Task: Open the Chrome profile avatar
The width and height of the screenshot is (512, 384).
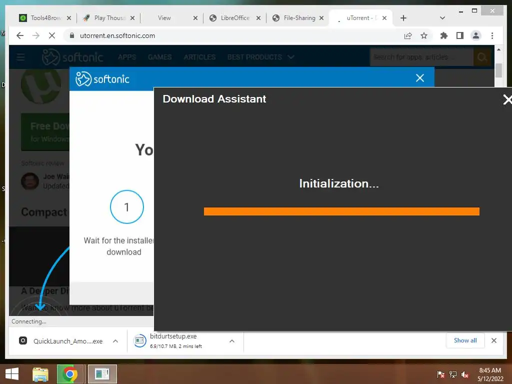Action: pyautogui.click(x=476, y=35)
